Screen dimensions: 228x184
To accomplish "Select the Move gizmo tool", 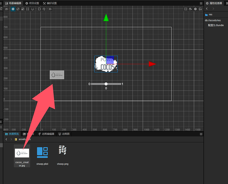I will (x=13, y=9).
